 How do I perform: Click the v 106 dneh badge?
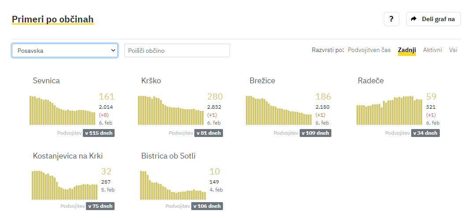[207, 206]
